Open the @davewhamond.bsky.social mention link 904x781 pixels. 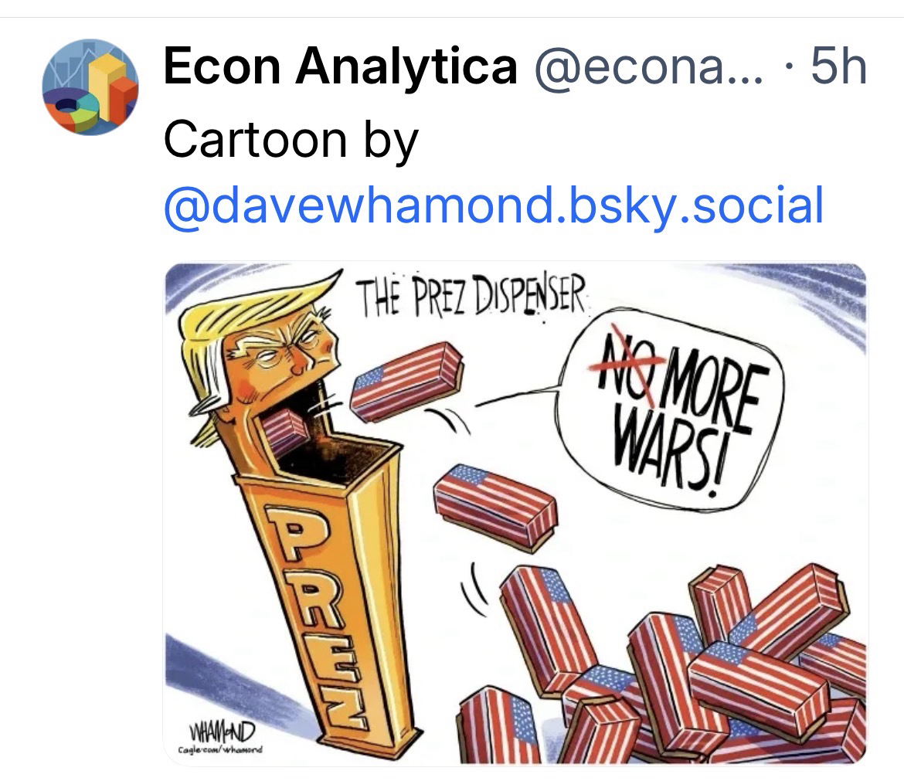493,205
